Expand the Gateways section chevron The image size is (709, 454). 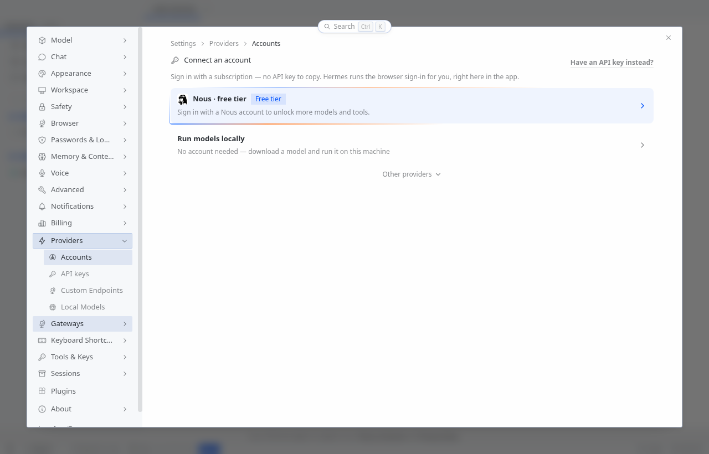[x=125, y=324]
